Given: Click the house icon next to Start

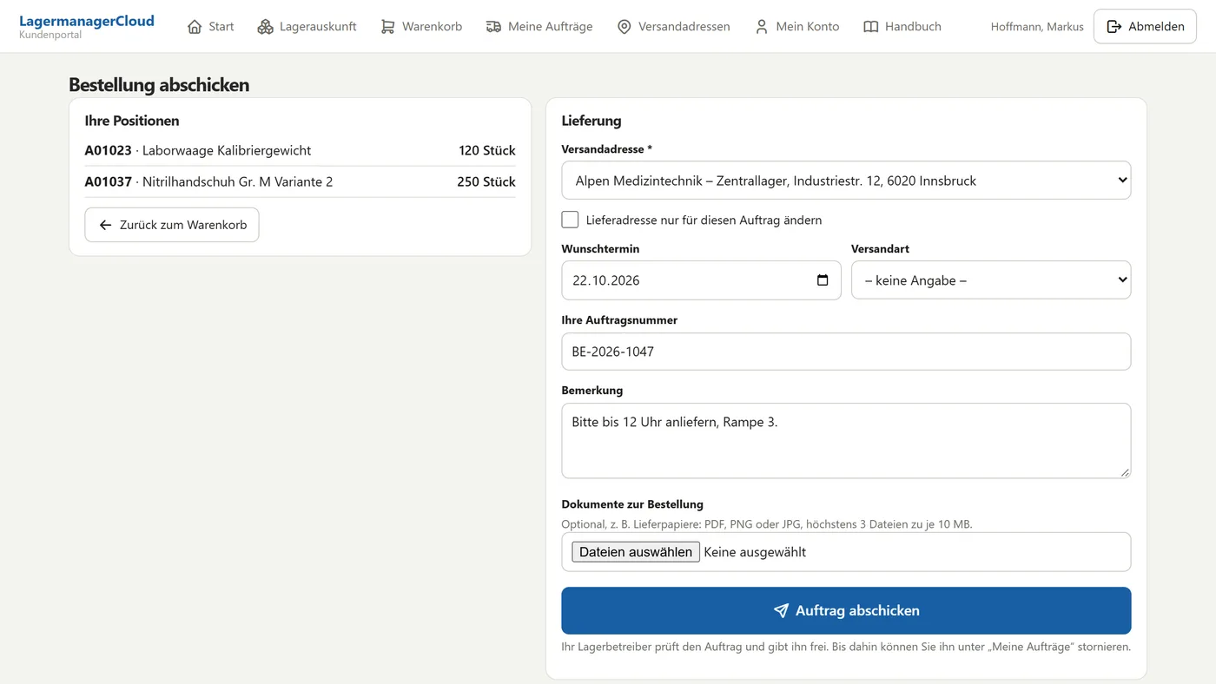Looking at the screenshot, I should [x=195, y=27].
